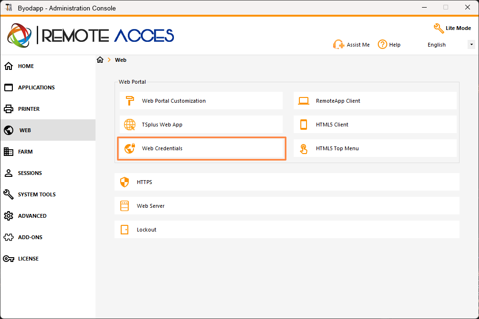This screenshot has width=479, height=319.
Task: Click the Remote Acces colorful logo
Action: click(19, 36)
